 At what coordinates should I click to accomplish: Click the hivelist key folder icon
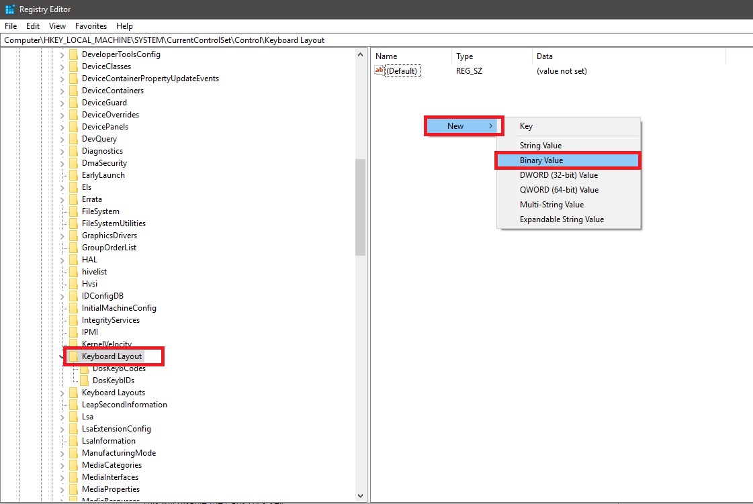tap(73, 272)
